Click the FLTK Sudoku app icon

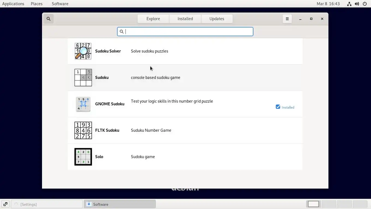83,130
